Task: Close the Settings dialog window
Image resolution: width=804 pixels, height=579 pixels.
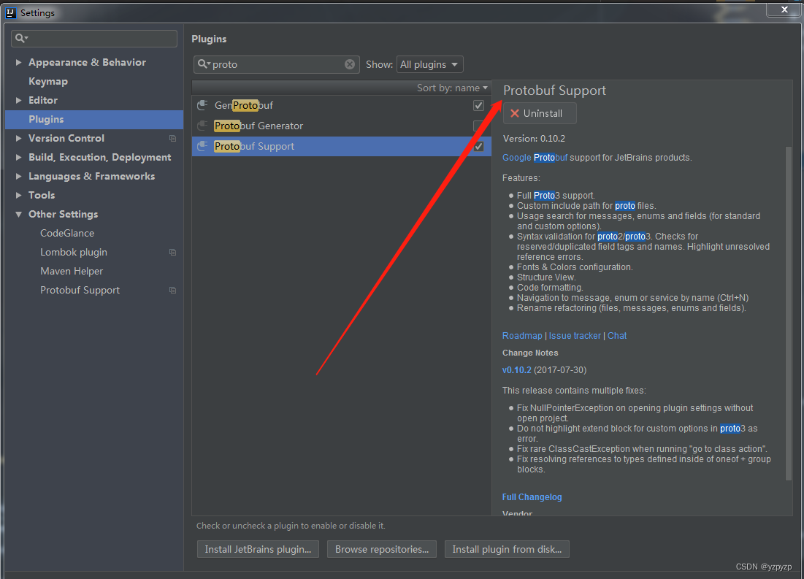Action: 784,9
